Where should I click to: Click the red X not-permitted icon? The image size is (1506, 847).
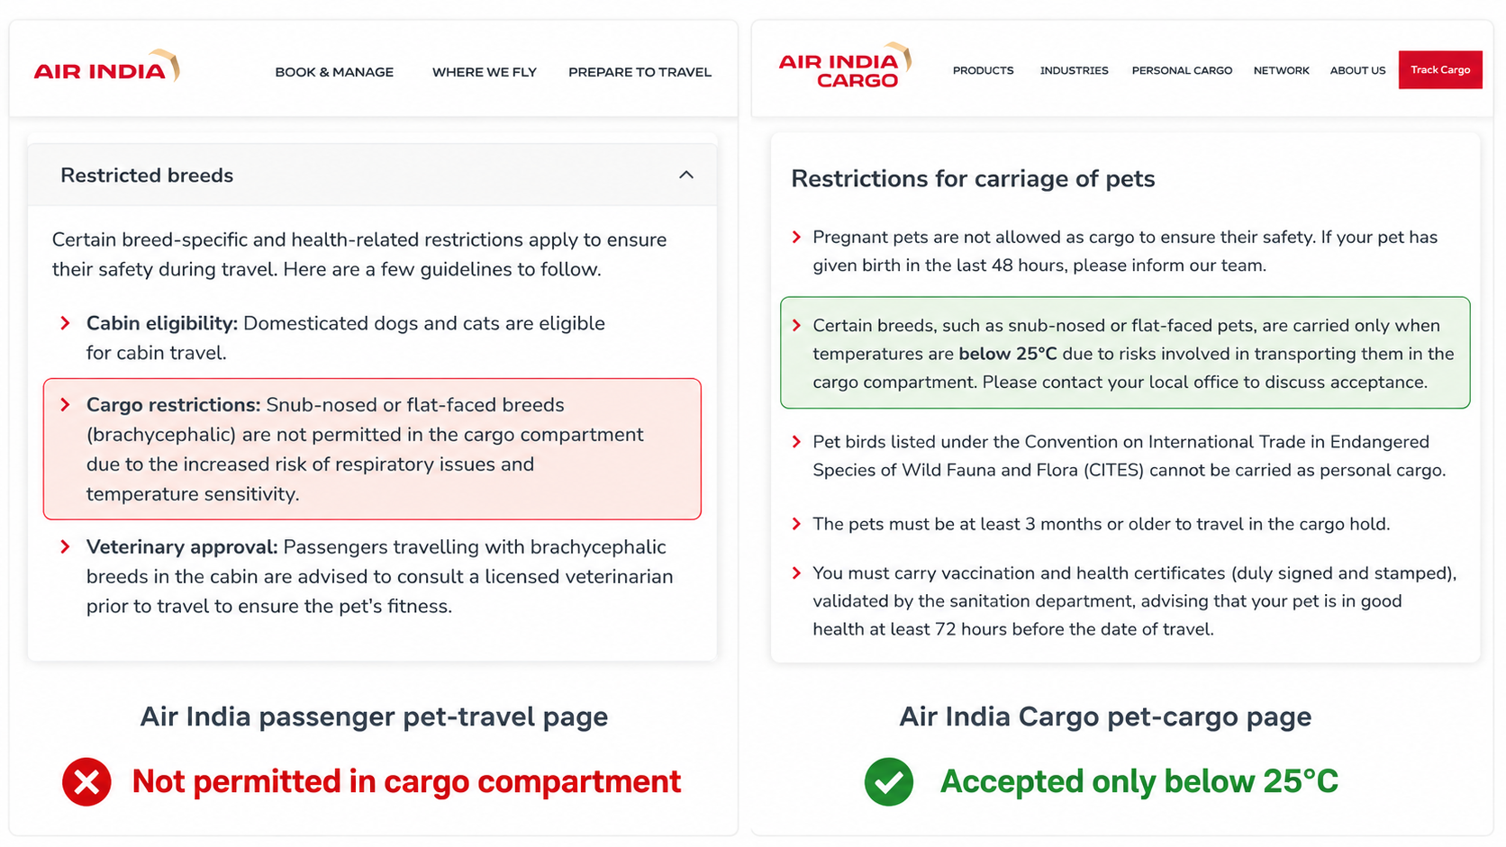point(86,781)
